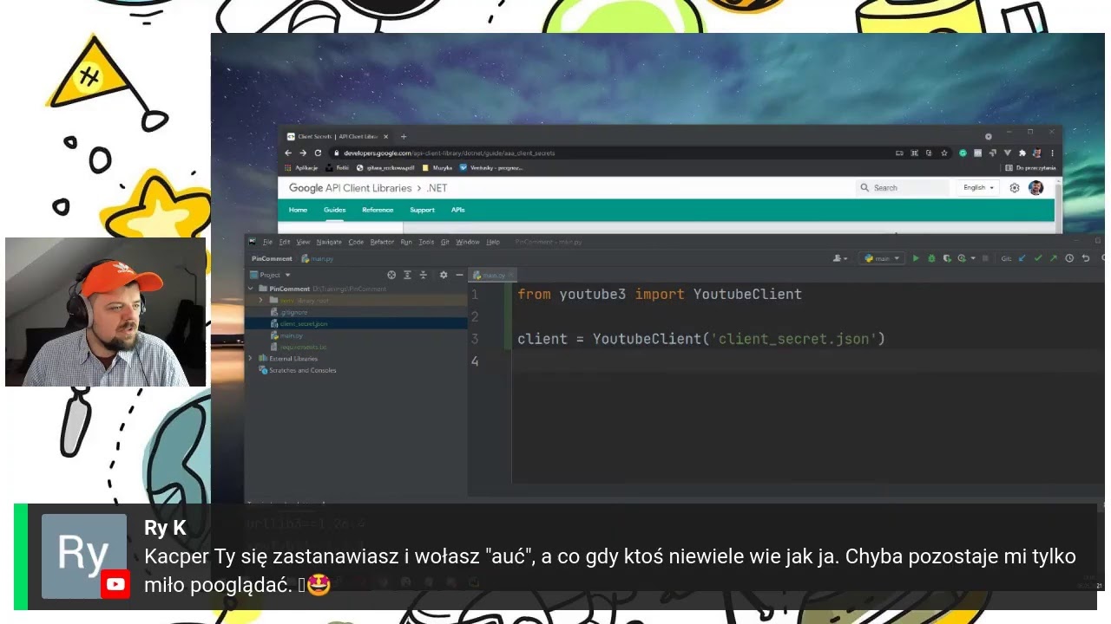Expand the venv library root folder
The image size is (1111, 624).
[x=260, y=300]
